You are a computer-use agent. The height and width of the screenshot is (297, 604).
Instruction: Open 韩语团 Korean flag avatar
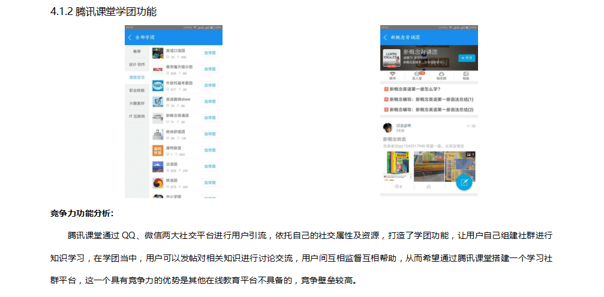158,183
